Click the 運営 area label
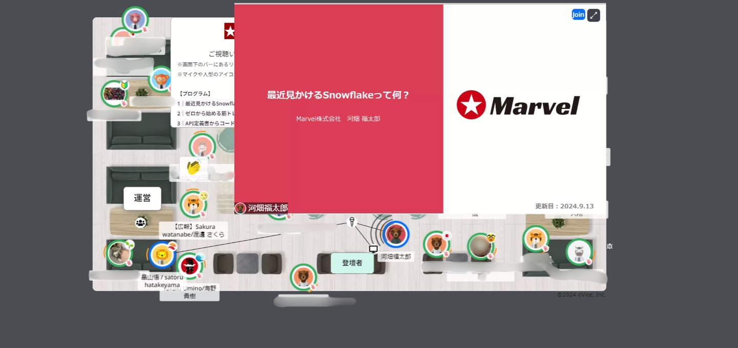 pyautogui.click(x=142, y=198)
